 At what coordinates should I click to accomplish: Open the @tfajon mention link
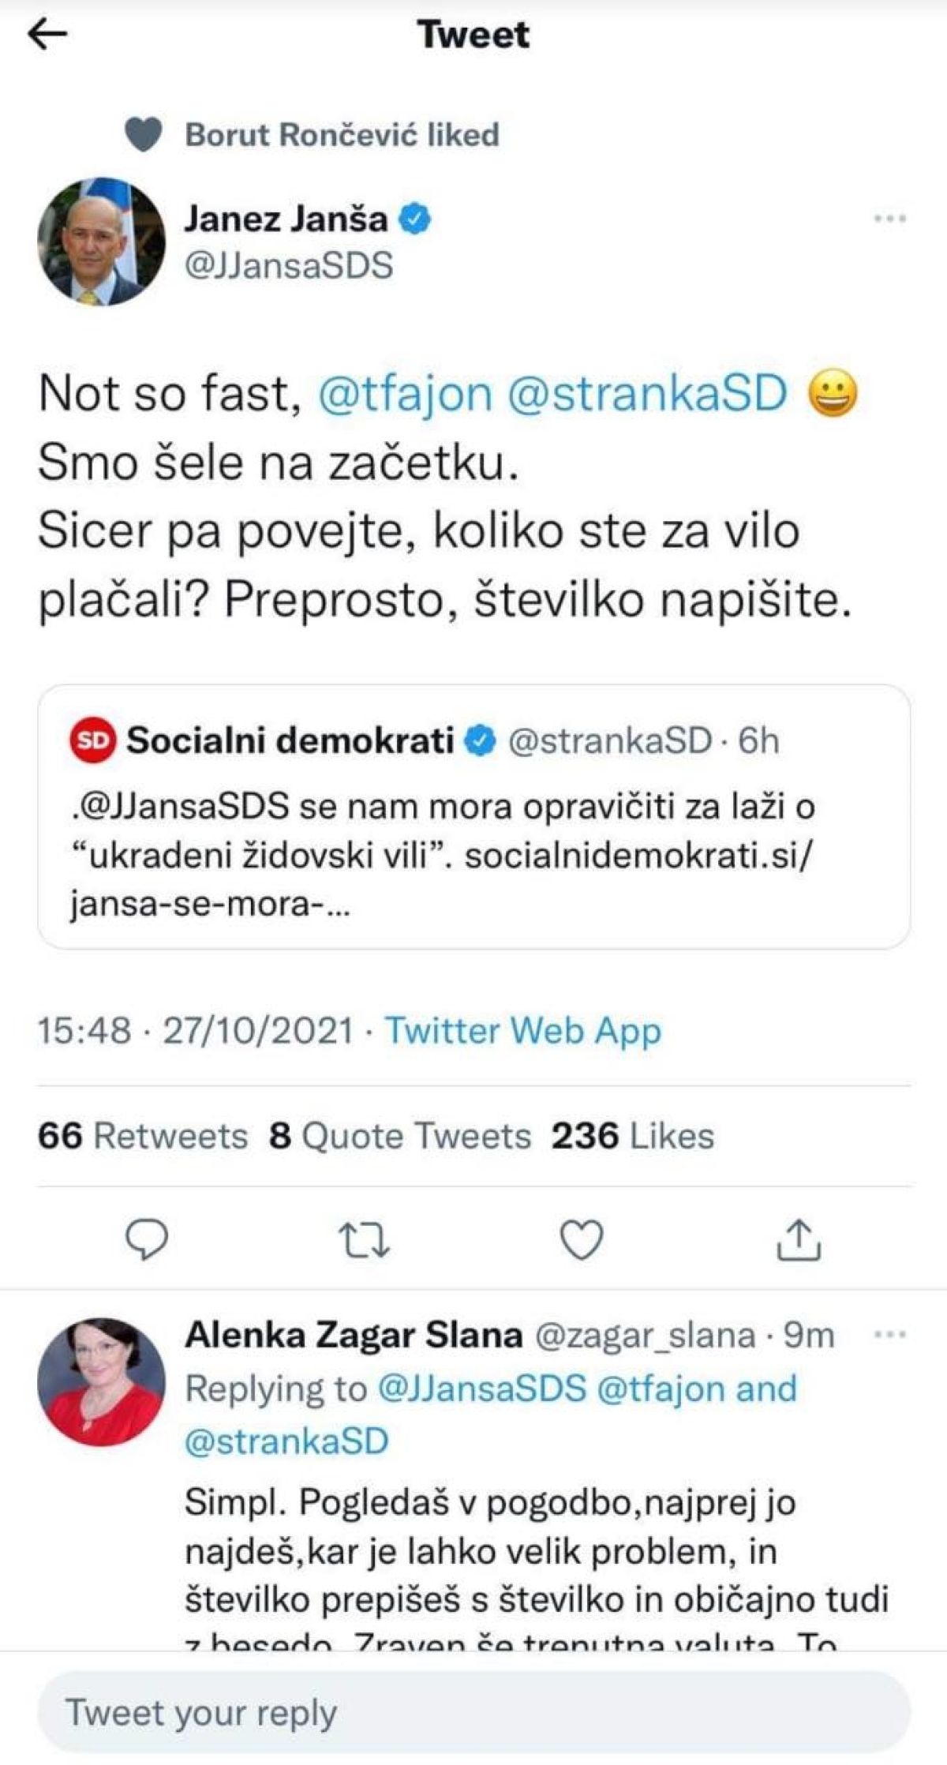tap(405, 393)
